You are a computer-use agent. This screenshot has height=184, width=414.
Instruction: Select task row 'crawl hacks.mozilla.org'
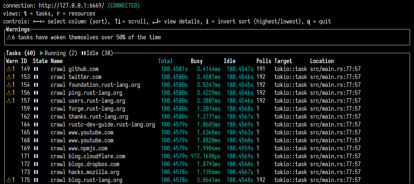click(207, 172)
